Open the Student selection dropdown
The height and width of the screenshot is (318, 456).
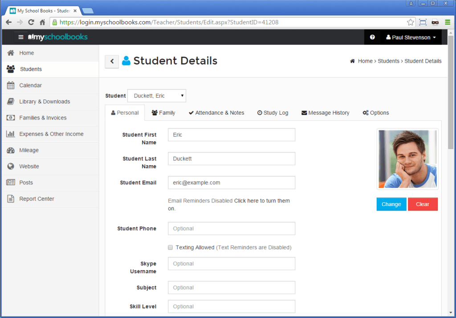tap(156, 95)
